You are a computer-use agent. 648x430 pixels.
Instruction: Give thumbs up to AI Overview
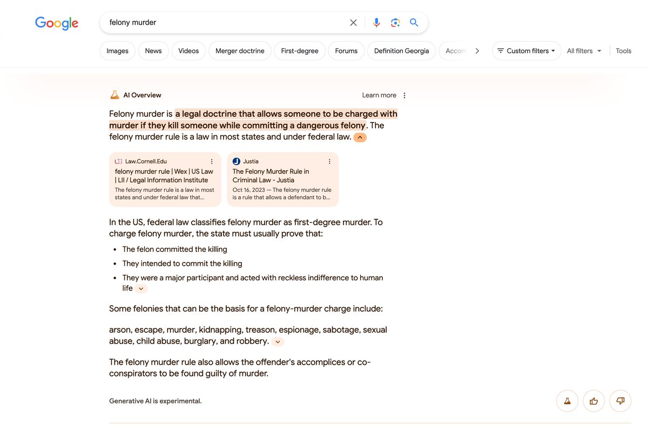pyautogui.click(x=594, y=401)
